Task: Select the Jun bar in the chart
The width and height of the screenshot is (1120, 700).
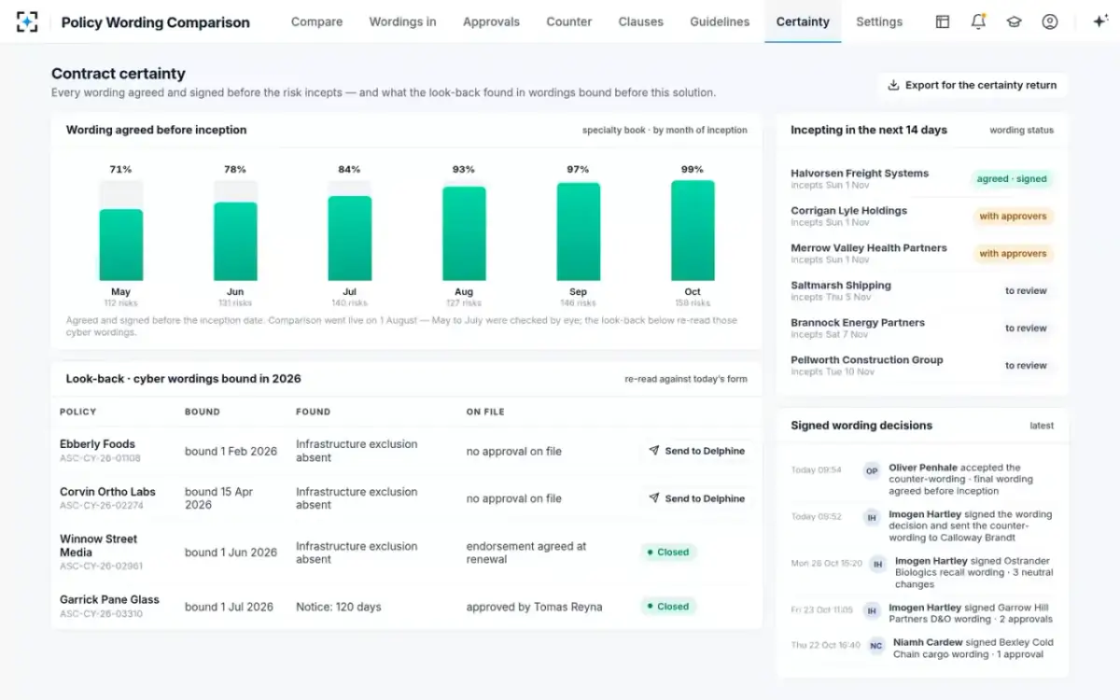Action: coord(235,242)
